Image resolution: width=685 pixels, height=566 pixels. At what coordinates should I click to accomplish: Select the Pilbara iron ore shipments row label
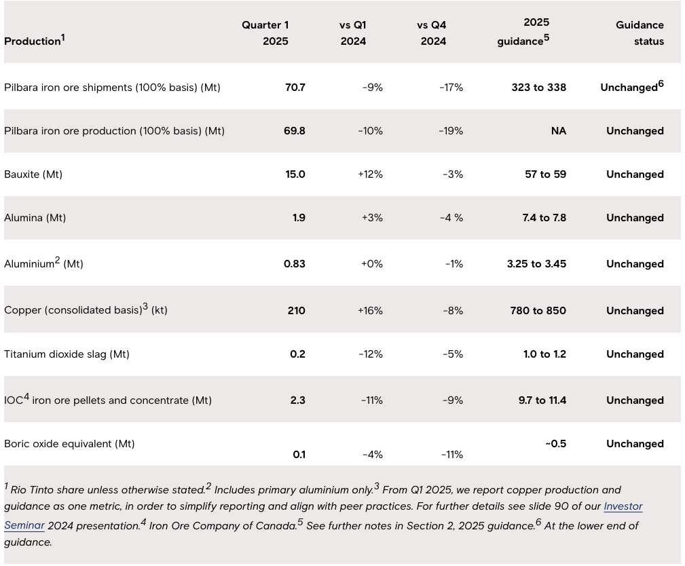pyautogui.click(x=112, y=88)
